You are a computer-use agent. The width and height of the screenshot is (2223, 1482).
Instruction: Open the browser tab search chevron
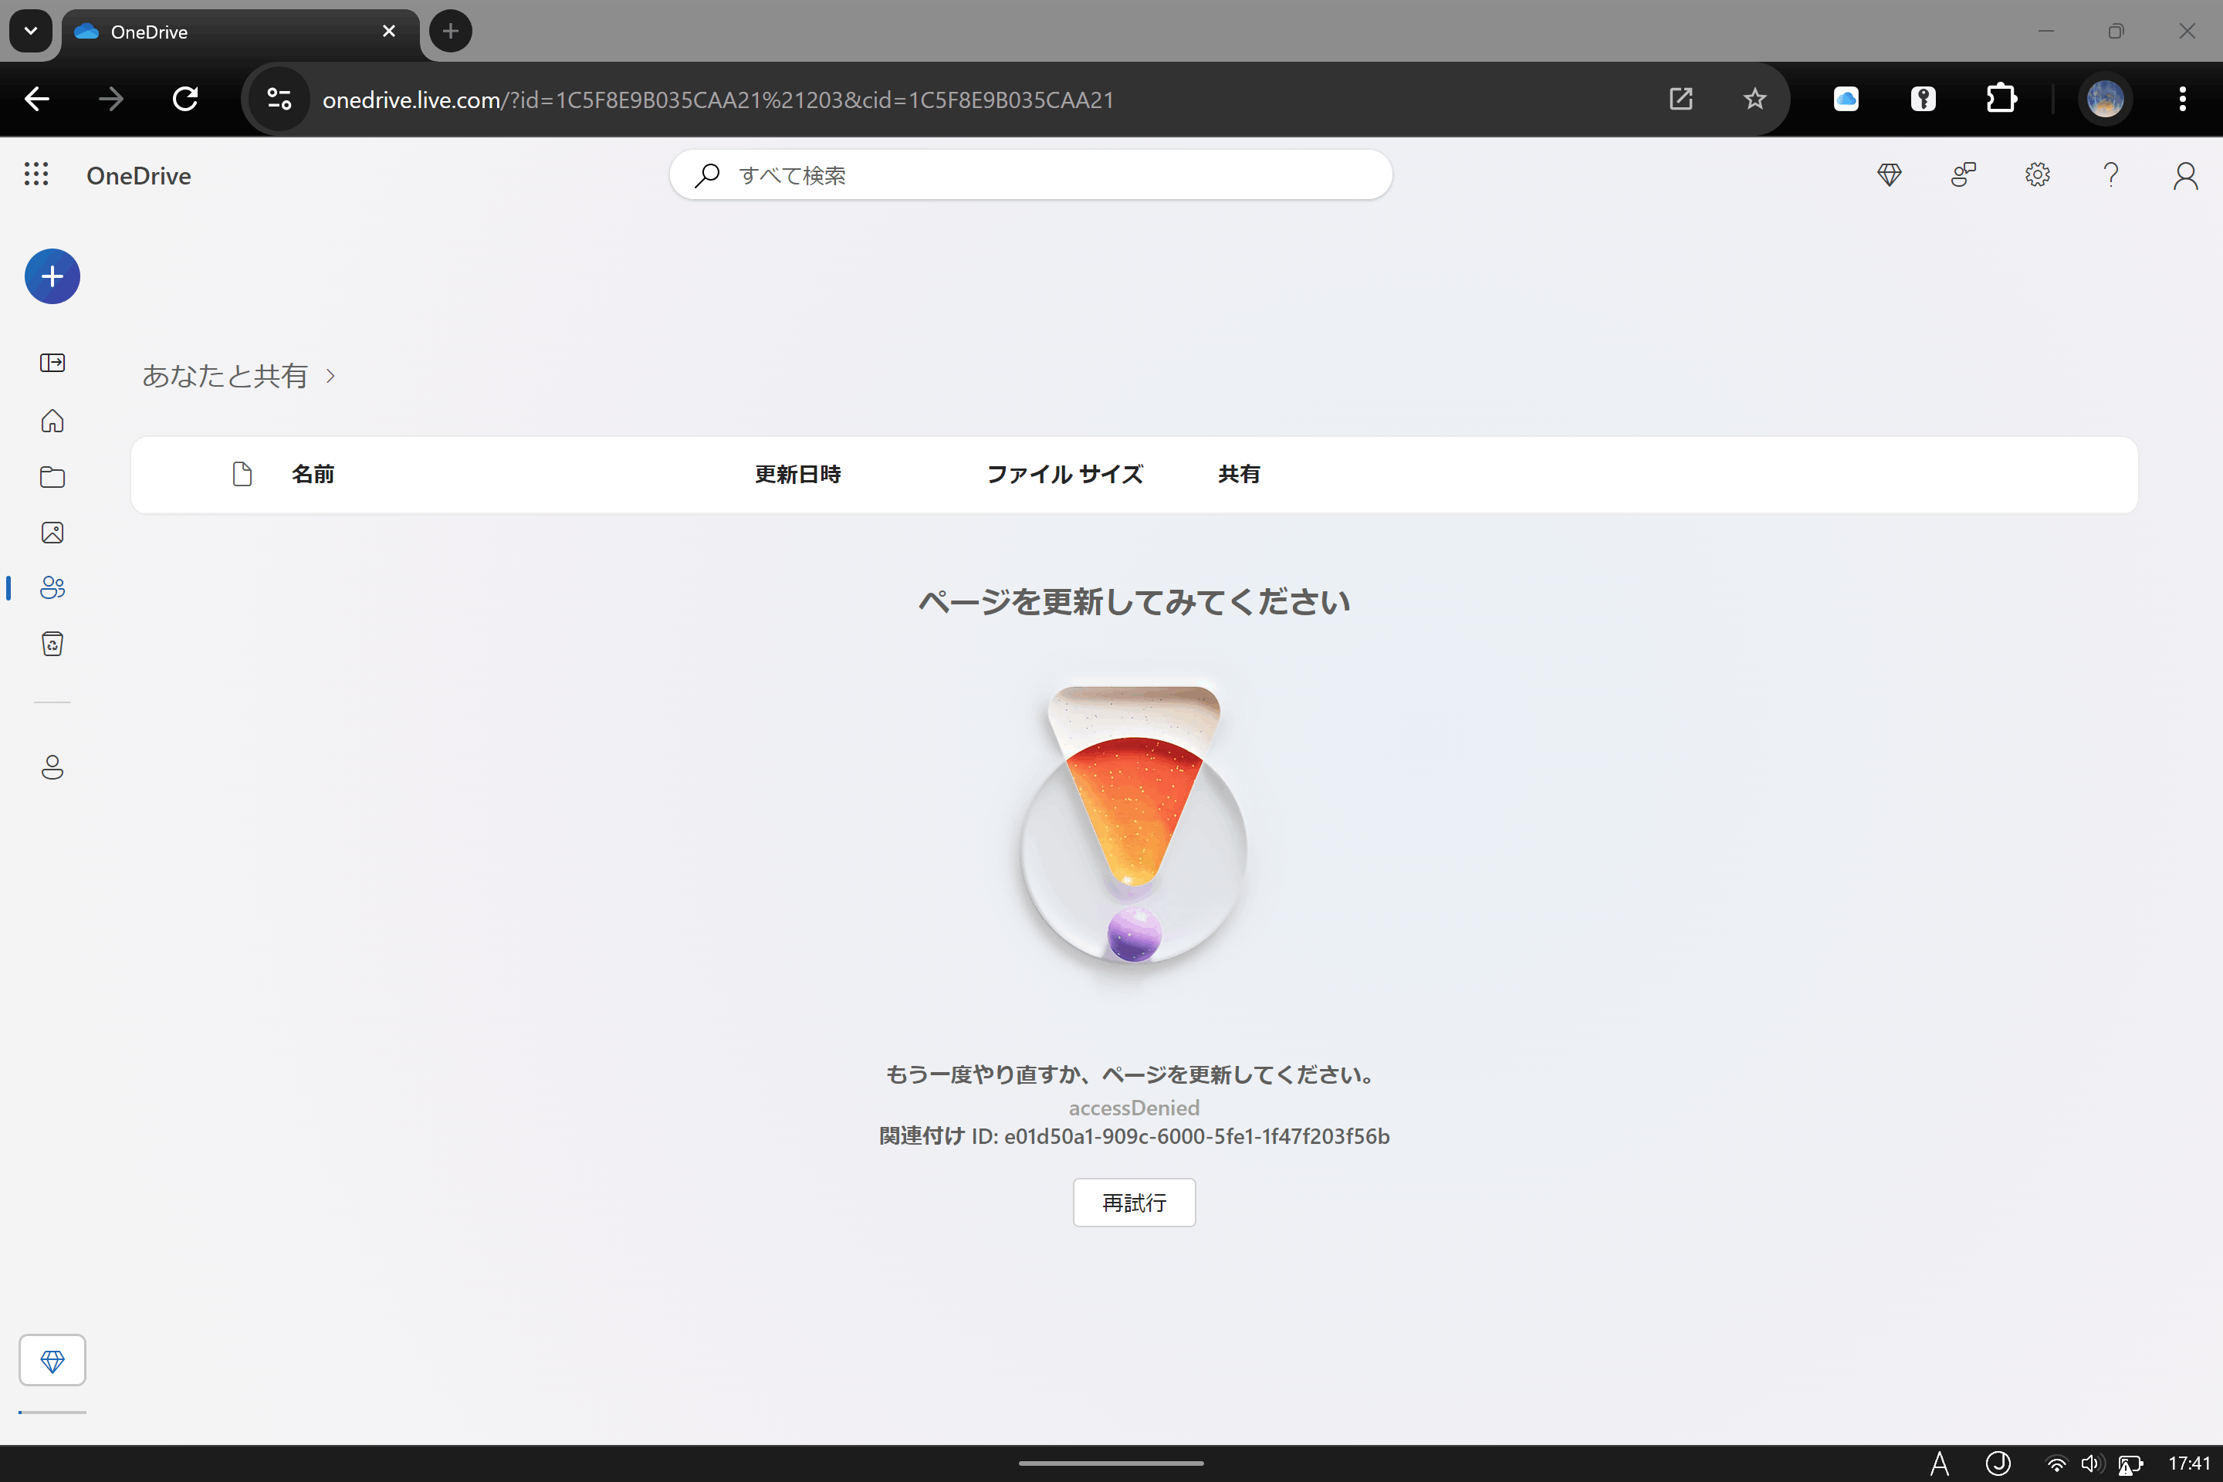click(x=30, y=30)
